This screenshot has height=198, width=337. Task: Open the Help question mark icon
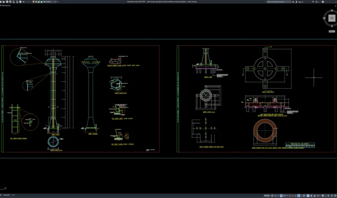click(x=323, y=1)
